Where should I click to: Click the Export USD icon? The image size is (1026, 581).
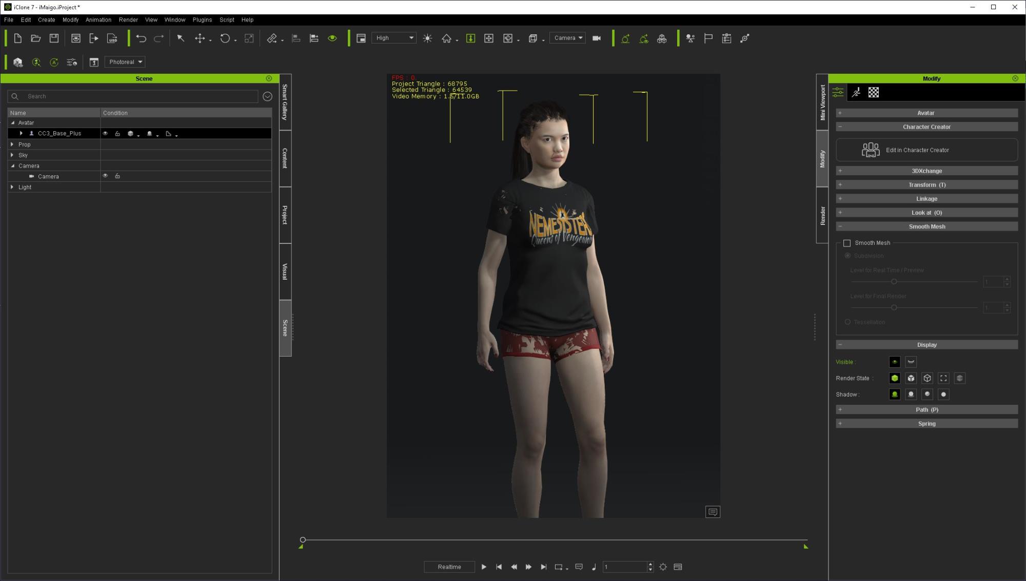point(112,38)
